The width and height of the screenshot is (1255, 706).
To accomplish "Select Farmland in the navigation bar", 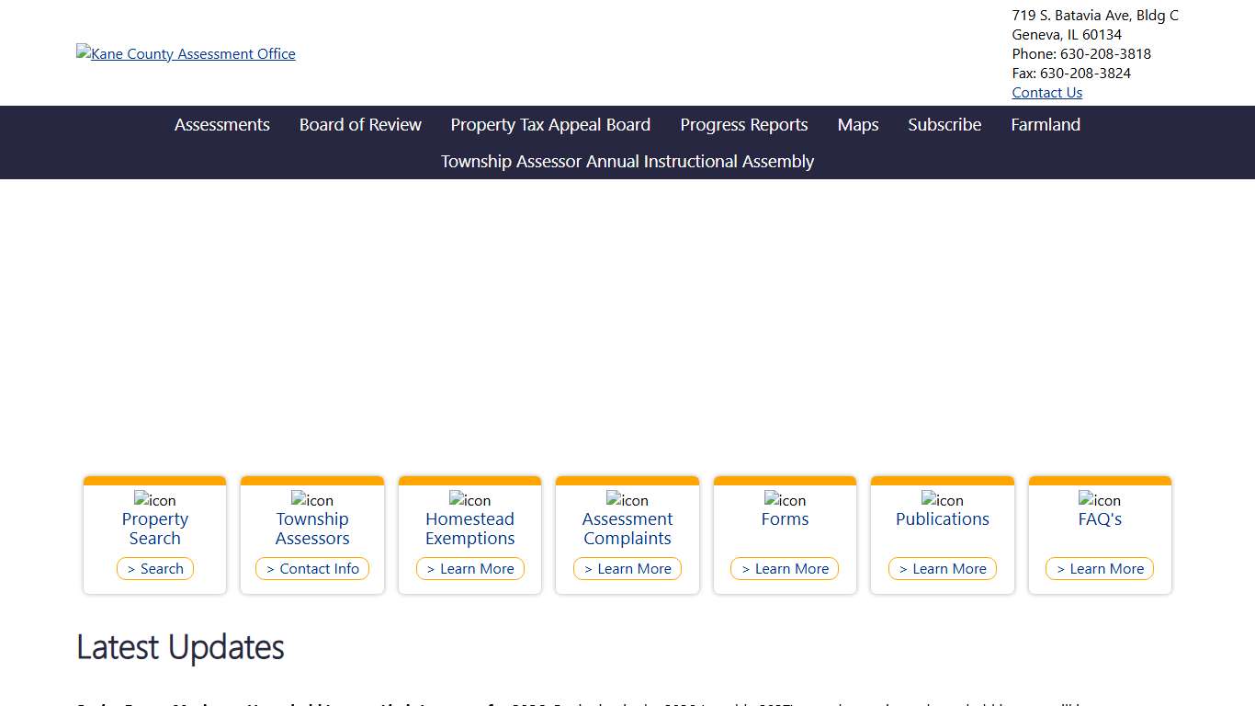I will (1046, 125).
